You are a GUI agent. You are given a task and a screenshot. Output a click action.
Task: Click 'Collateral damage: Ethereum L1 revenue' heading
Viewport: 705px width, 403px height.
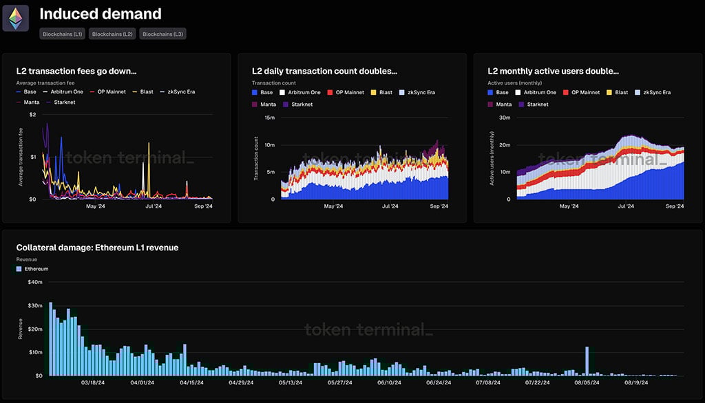point(97,248)
